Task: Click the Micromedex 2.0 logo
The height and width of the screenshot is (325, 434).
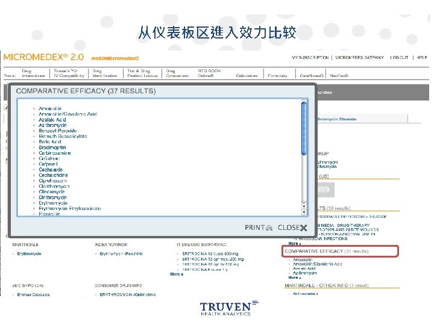Action: coord(43,57)
